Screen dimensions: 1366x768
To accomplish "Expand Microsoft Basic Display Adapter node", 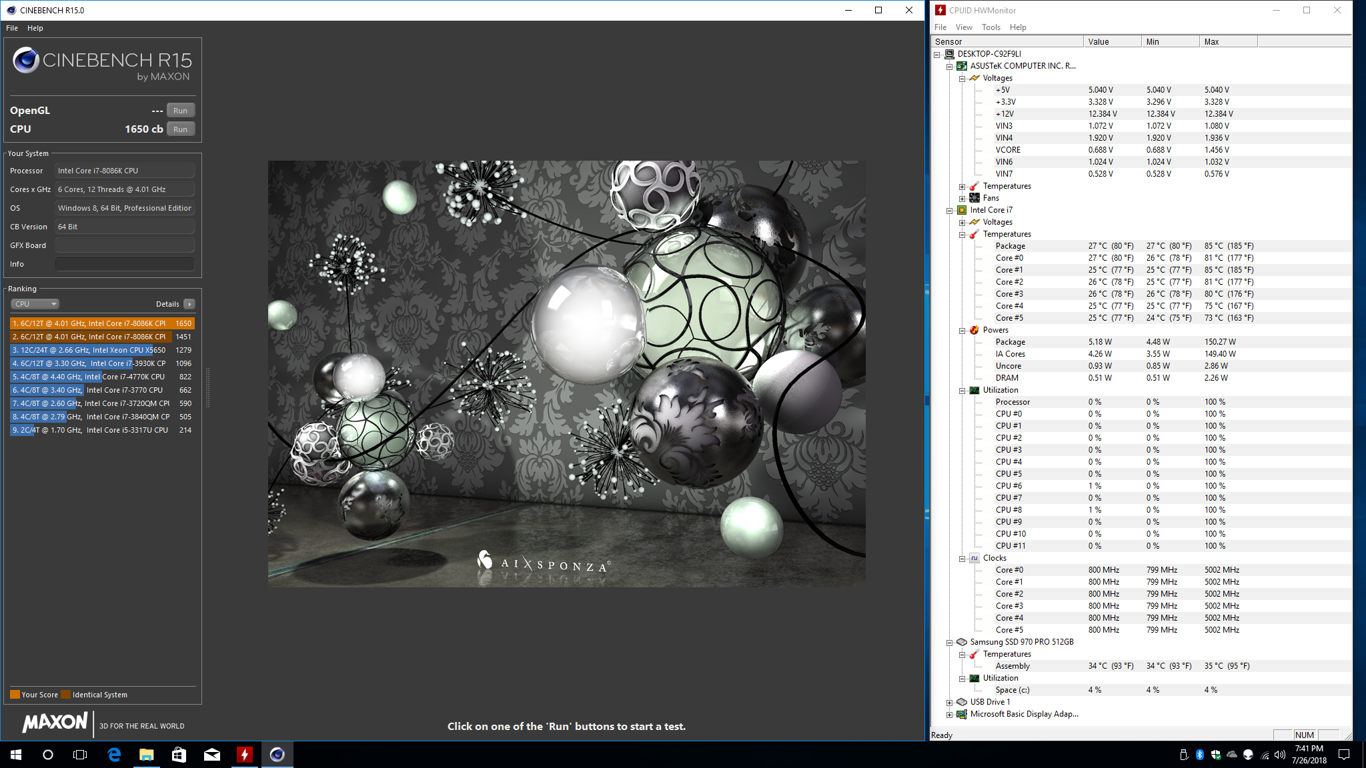I will [949, 714].
